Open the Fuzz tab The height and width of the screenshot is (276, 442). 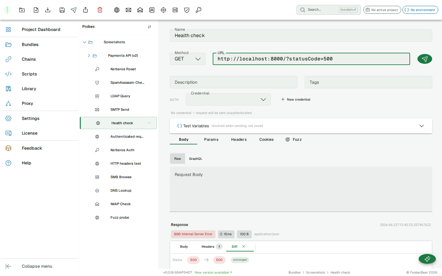point(294,140)
